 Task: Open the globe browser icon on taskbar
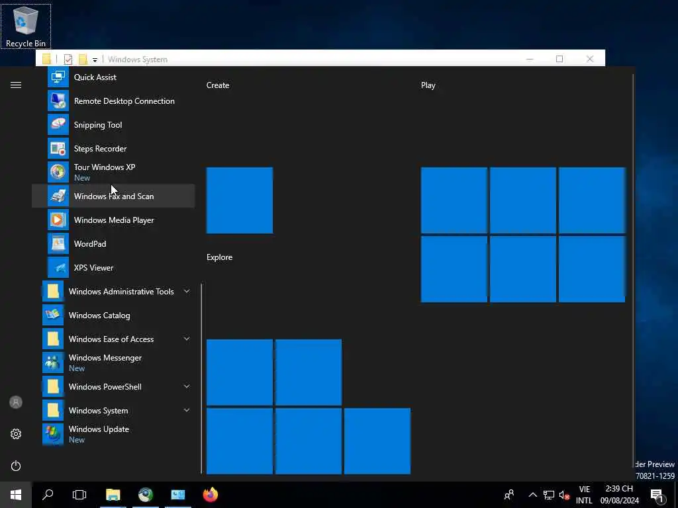click(x=146, y=495)
